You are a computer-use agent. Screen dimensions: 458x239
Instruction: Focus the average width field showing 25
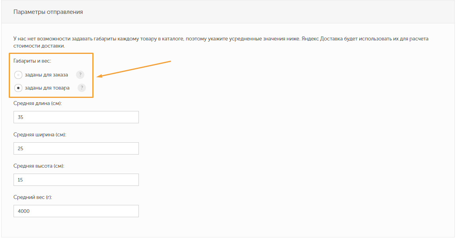tap(76, 149)
